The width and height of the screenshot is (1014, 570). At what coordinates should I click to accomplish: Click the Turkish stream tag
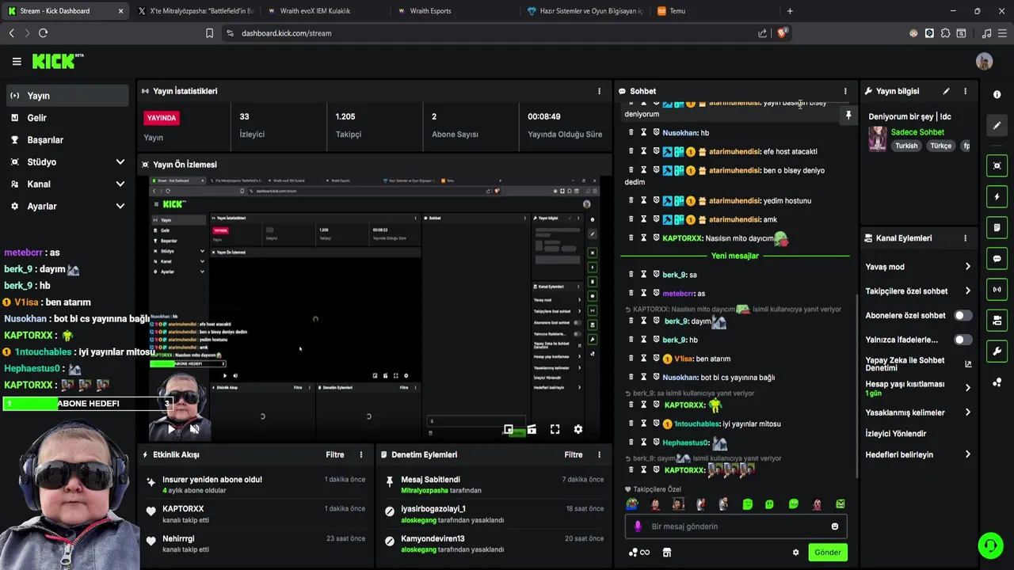906,146
